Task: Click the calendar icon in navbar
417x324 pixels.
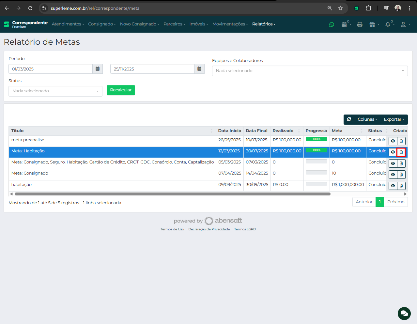Action: pos(344,24)
